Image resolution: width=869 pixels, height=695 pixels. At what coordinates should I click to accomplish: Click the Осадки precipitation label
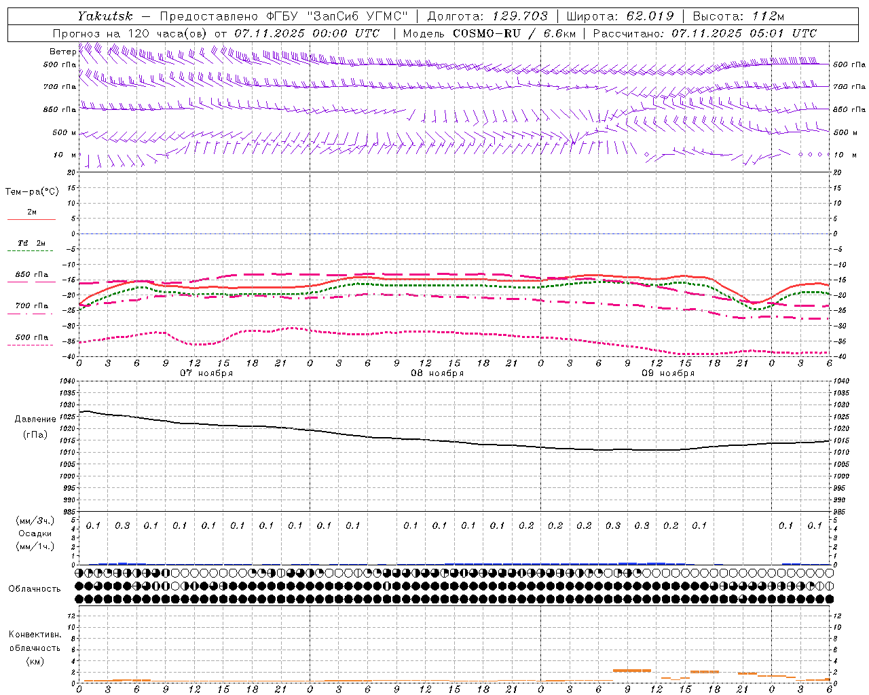(x=35, y=533)
